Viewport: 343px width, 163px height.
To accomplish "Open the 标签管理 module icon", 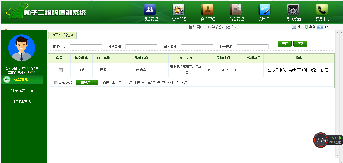I will 150,10.
